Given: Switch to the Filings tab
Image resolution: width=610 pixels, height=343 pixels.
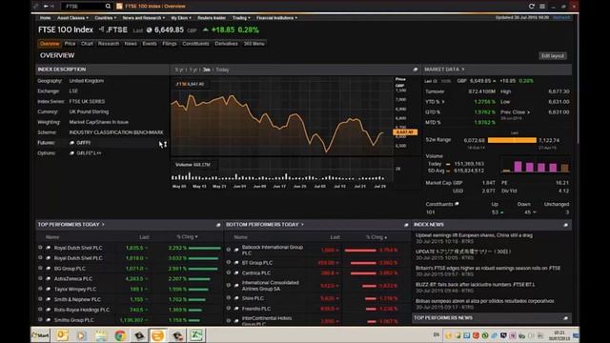Looking at the screenshot, I should click(x=170, y=44).
